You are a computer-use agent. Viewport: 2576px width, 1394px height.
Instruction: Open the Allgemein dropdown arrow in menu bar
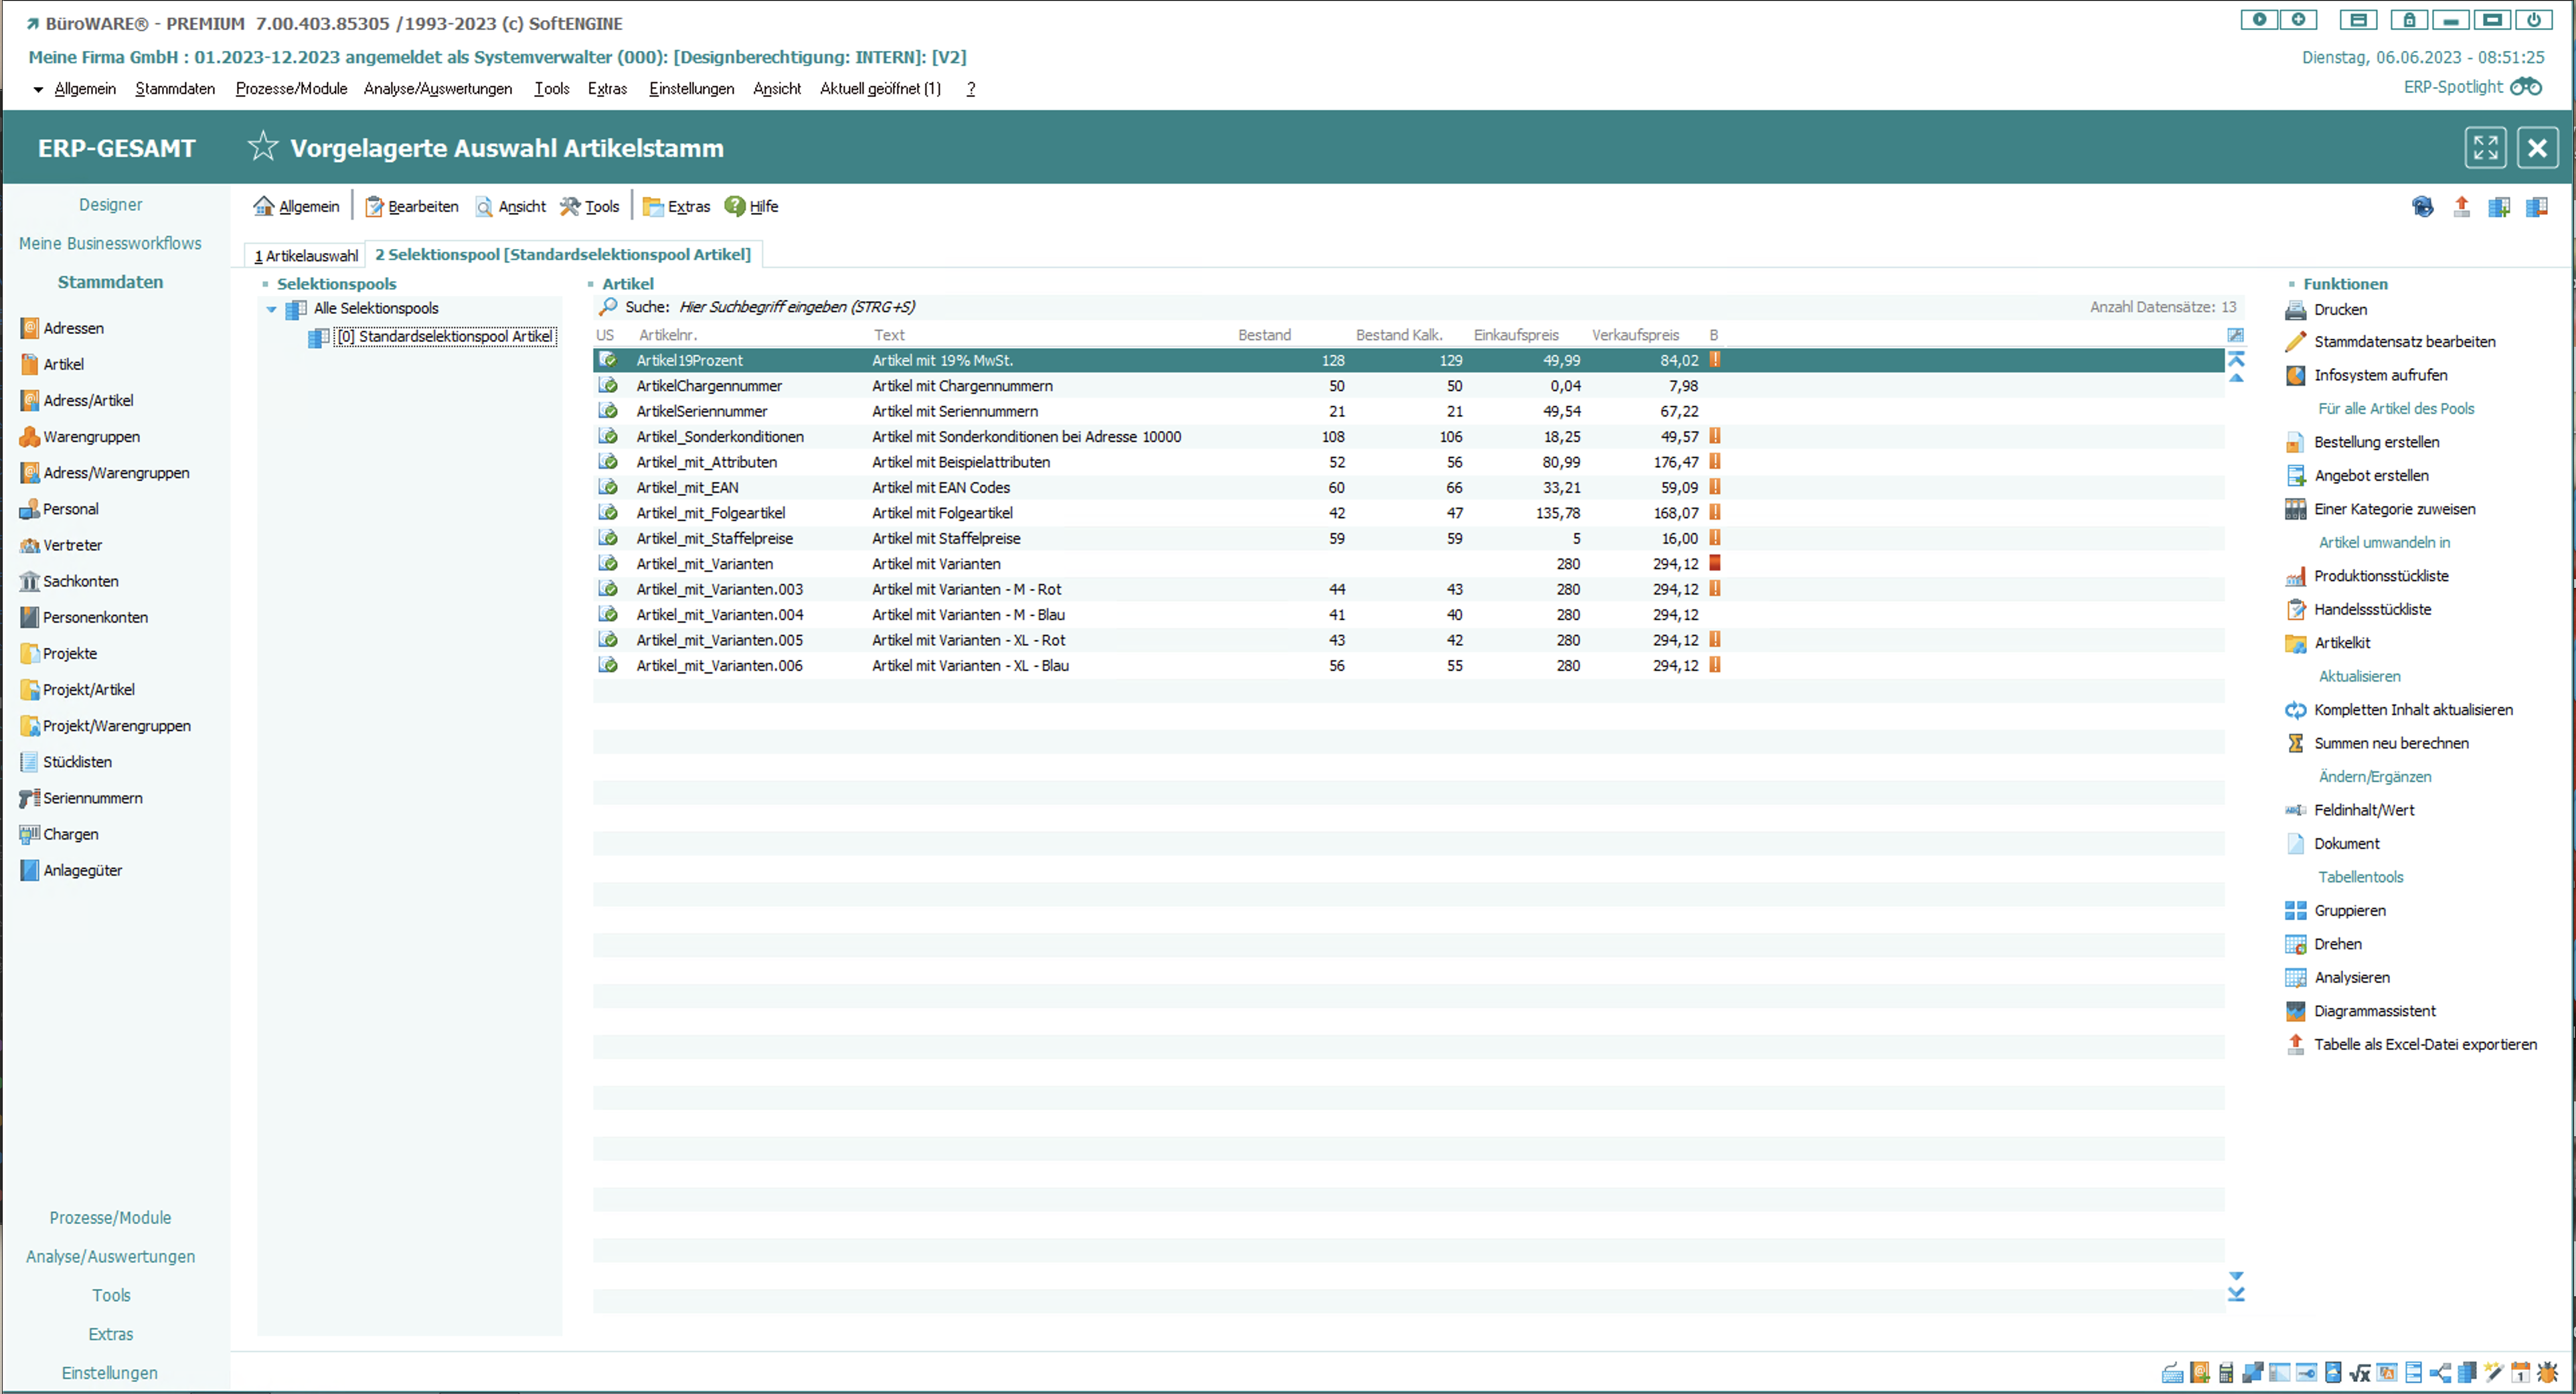point(38,89)
